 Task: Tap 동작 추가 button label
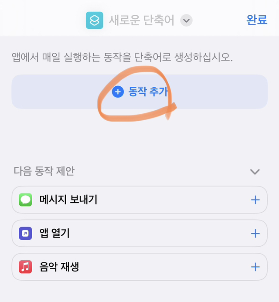coord(148,92)
